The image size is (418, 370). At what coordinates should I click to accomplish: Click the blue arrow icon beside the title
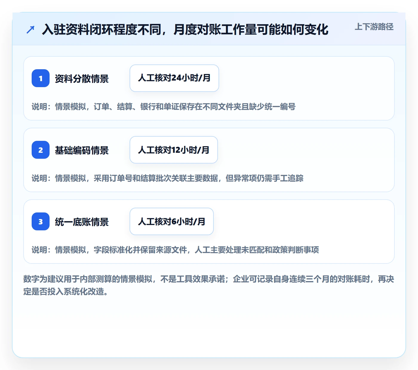click(x=30, y=30)
